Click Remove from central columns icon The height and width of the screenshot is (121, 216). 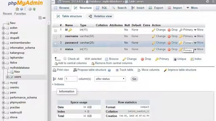[93, 64]
